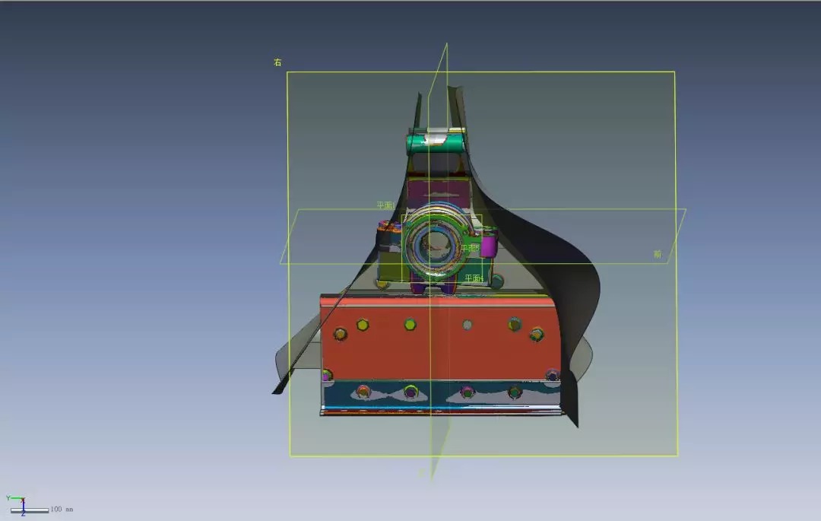Pick the 平面4 plane label
The image size is (821, 521).
point(474,278)
